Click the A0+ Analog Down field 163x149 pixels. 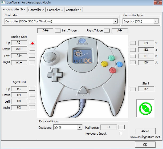pyautogui.click(x=19, y=49)
